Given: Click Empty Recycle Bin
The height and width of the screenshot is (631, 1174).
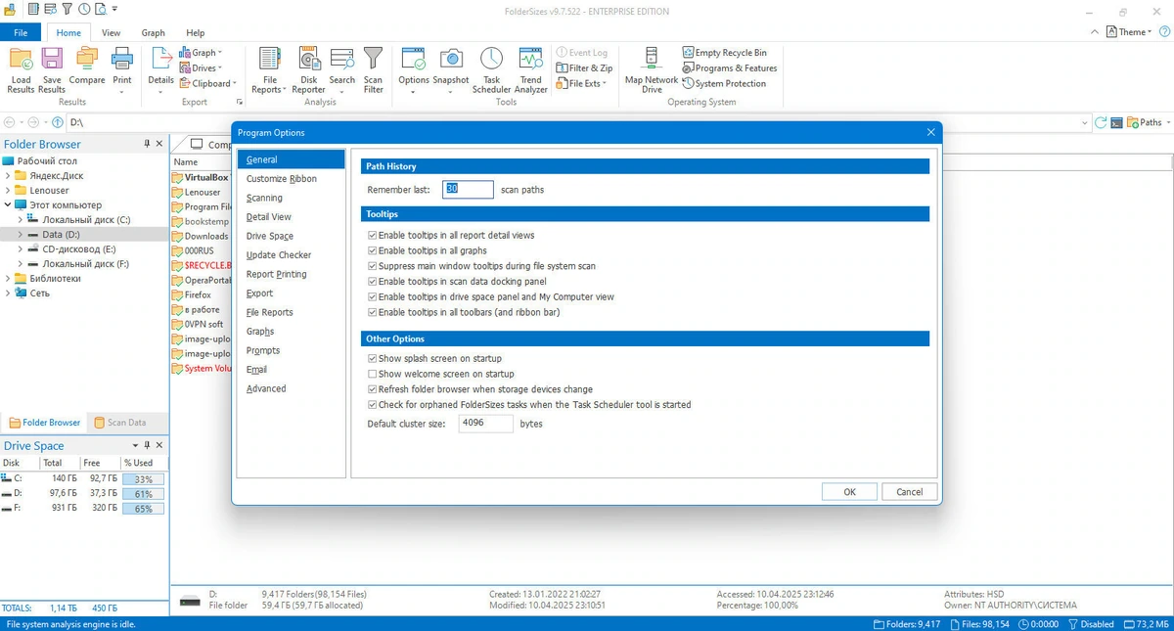Looking at the screenshot, I should pos(724,53).
